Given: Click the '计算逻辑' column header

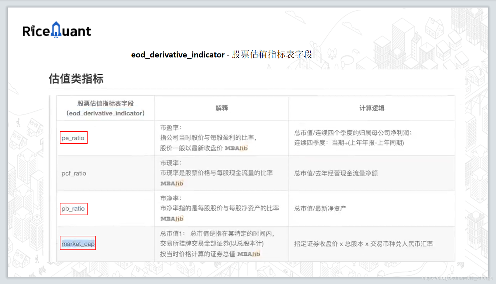Looking at the screenshot, I should tap(372, 108).
